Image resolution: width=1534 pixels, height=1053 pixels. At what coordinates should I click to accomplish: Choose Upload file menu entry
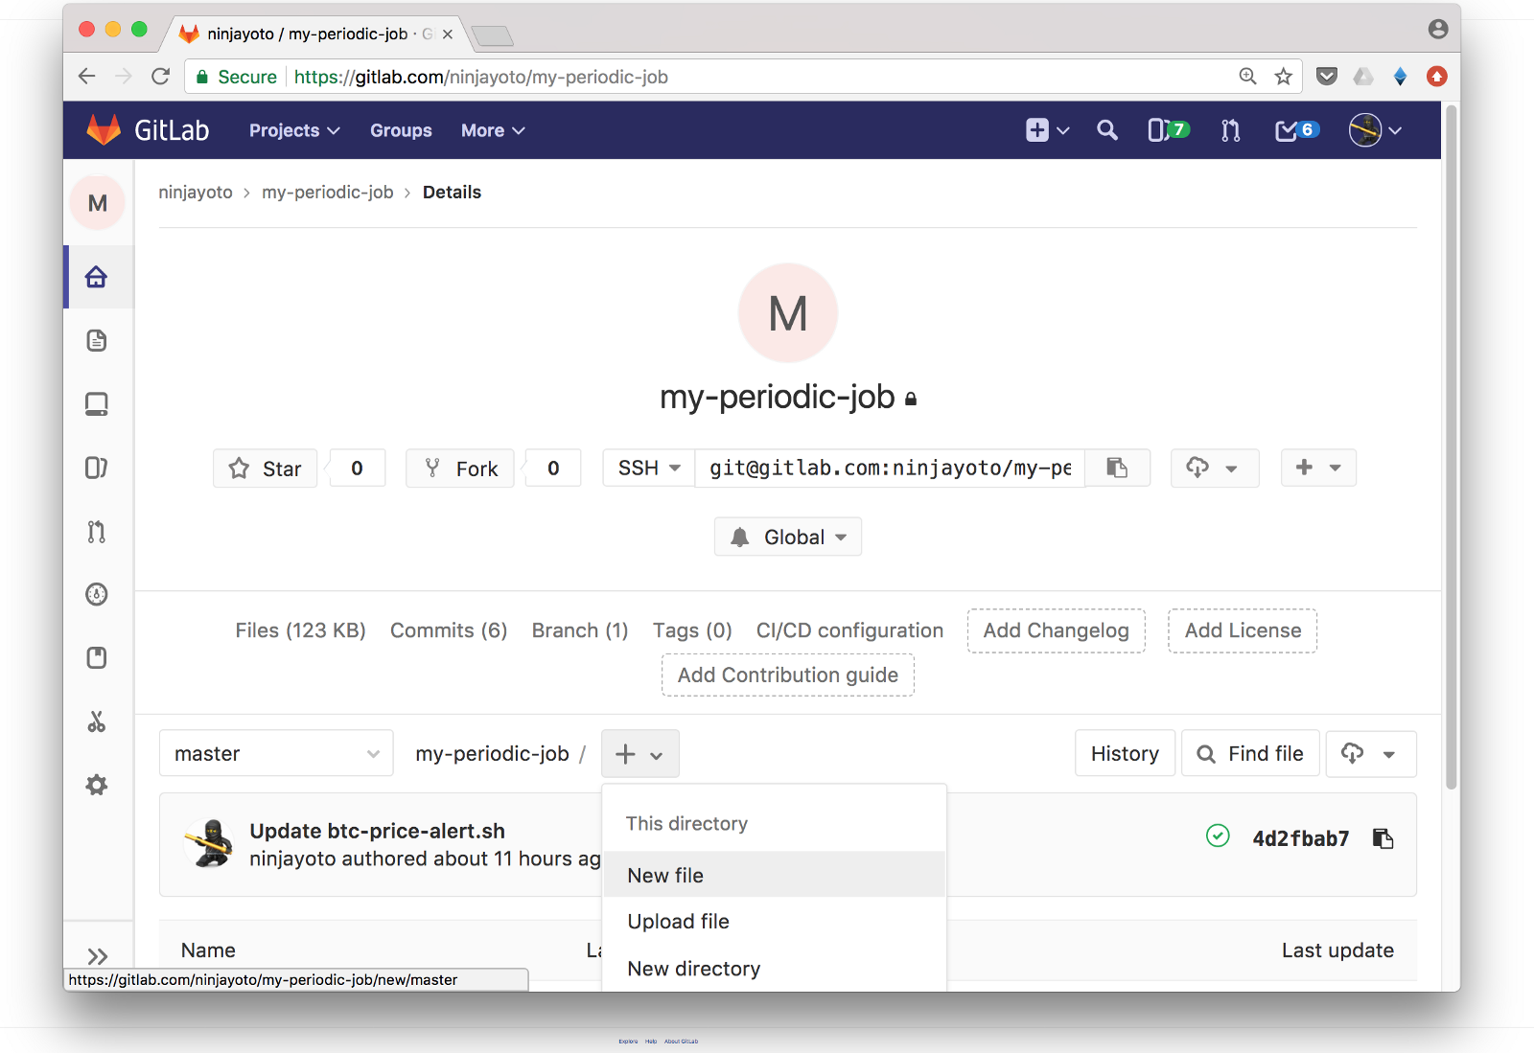point(678,922)
